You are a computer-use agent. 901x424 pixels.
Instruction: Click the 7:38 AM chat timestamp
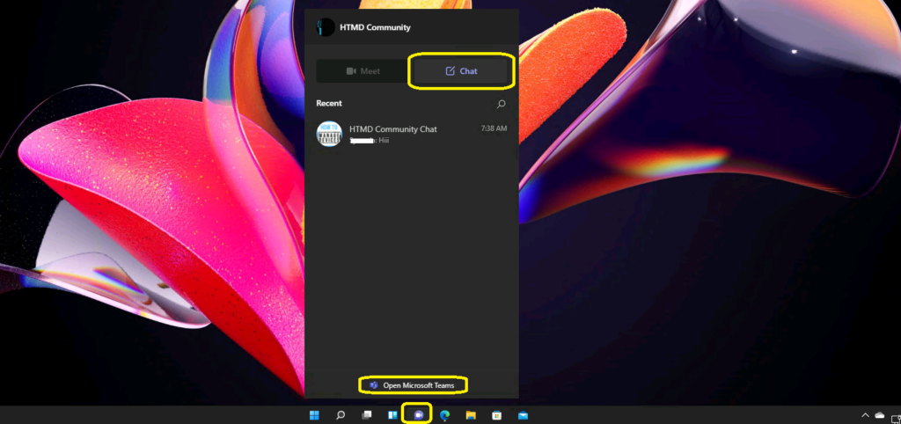point(494,128)
